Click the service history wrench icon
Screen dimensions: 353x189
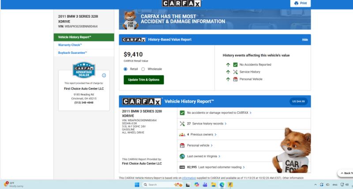coord(182,124)
